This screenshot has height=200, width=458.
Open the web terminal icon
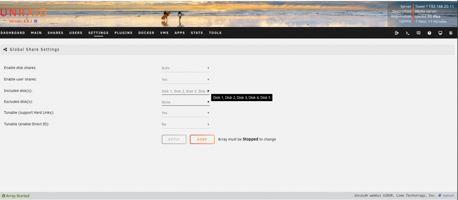pyautogui.click(x=408, y=33)
